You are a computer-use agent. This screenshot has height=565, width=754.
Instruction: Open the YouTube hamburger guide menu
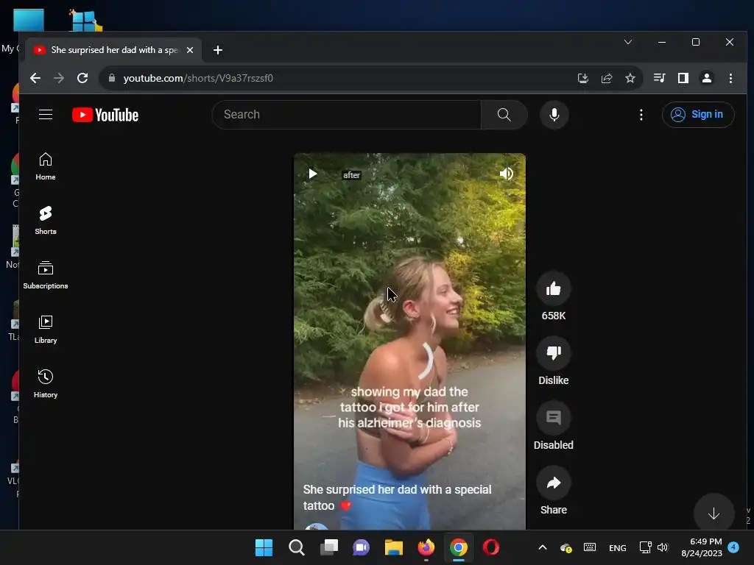pyautogui.click(x=46, y=114)
